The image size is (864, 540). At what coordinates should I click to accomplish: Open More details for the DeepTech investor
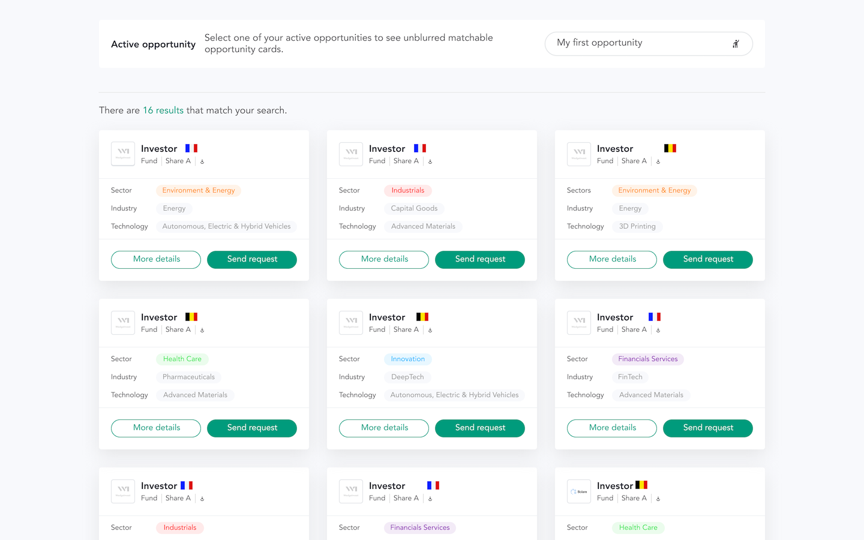point(384,428)
